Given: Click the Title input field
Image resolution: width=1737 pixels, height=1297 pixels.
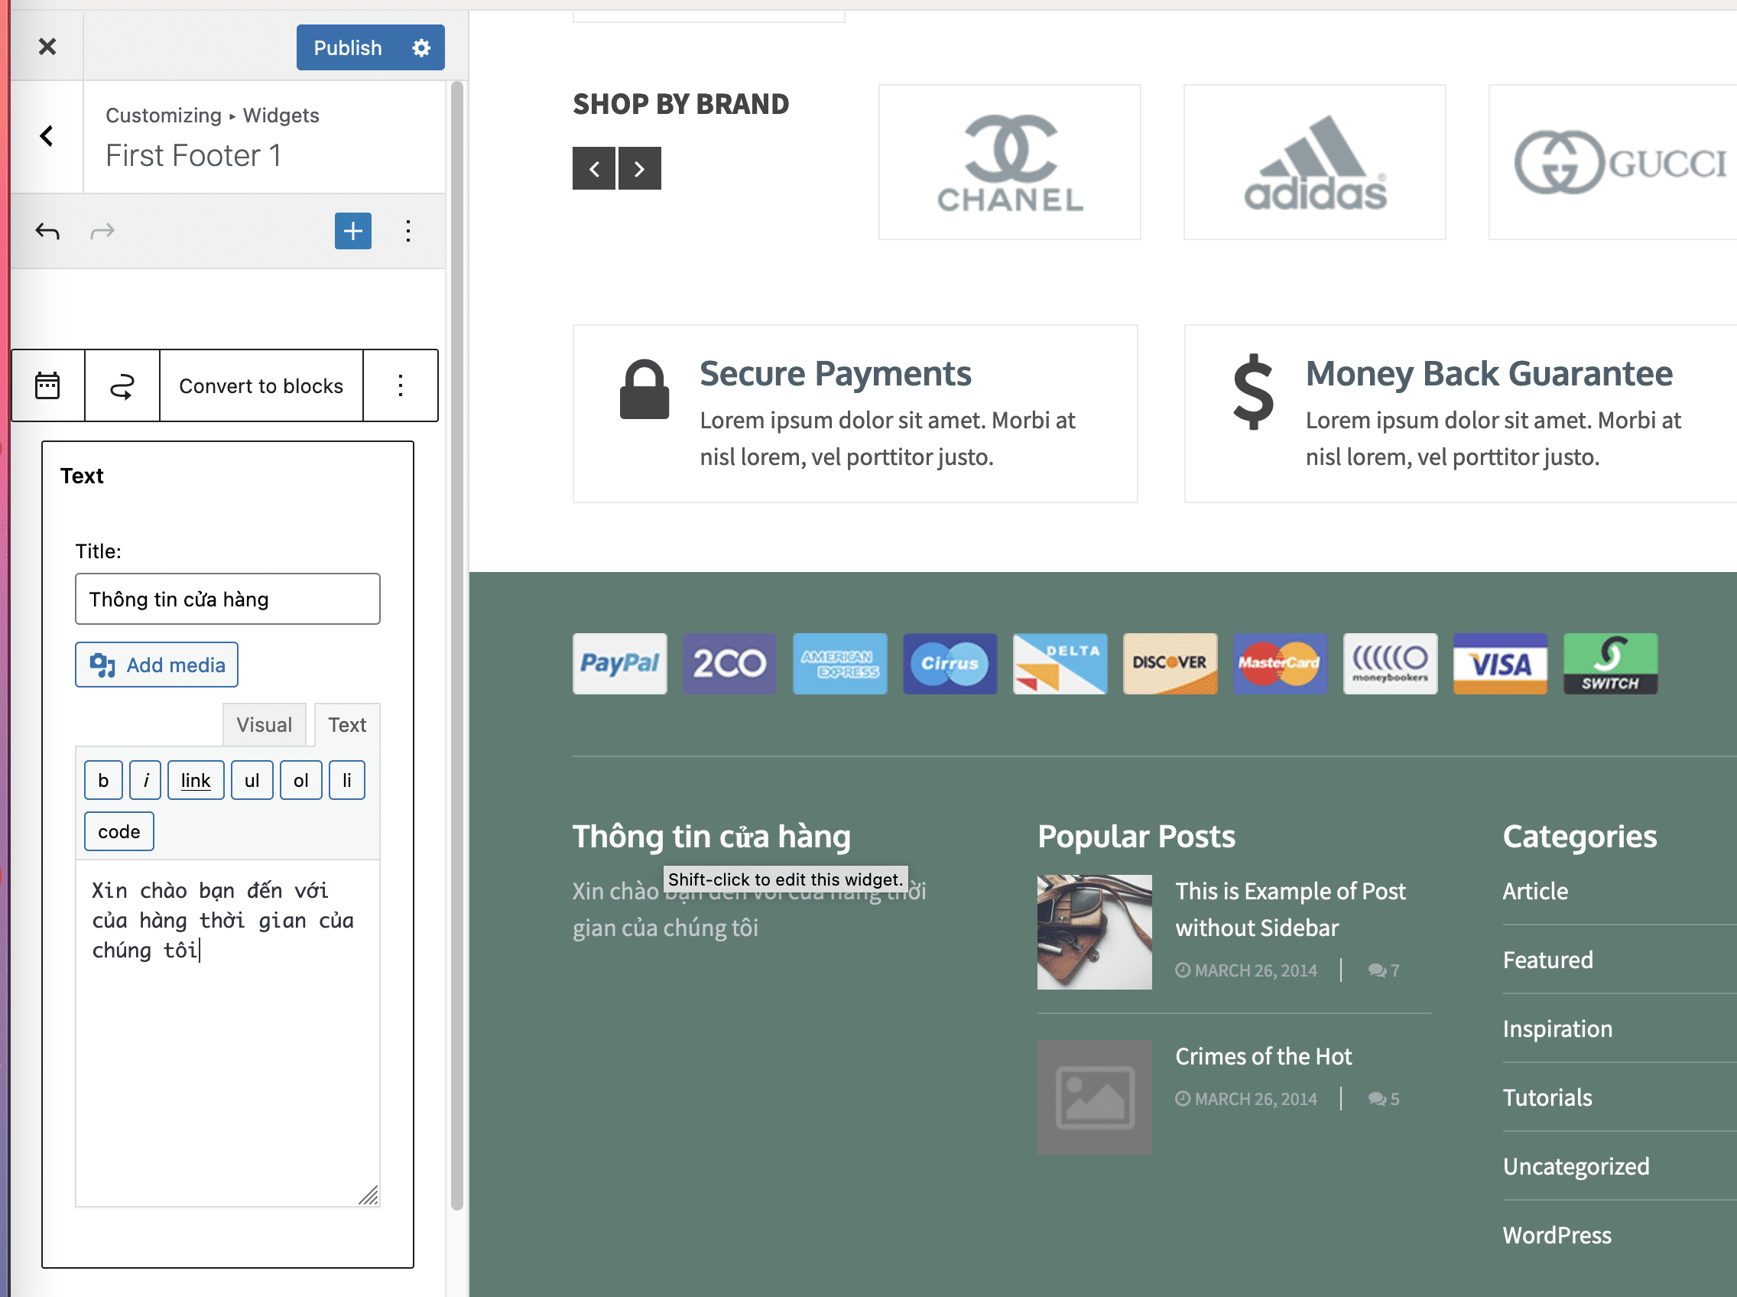Looking at the screenshot, I should point(228,599).
